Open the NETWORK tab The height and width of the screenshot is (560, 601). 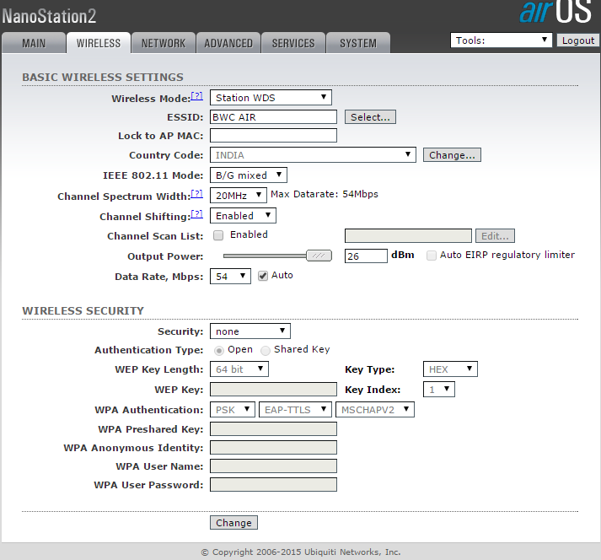(164, 43)
